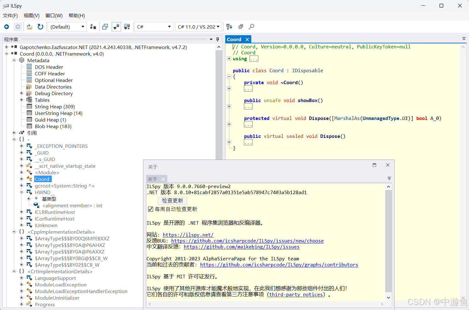Toggle show all types and members
Screen dimensions: 469x310
127,27
